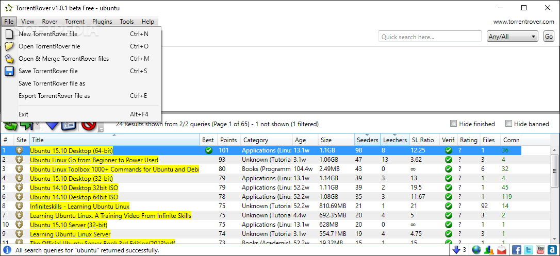Click verified checkmark for Ubuntu 14.10 Desktop 64bit ISO
The width and height of the screenshot is (560, 256).
tap(448, 197)
